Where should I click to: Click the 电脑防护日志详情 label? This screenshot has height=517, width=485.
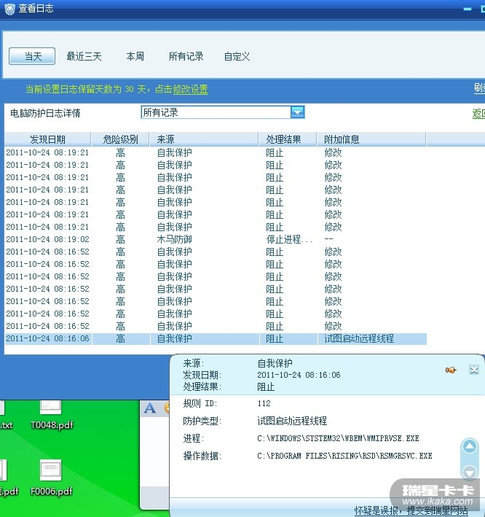pos(45,113)
